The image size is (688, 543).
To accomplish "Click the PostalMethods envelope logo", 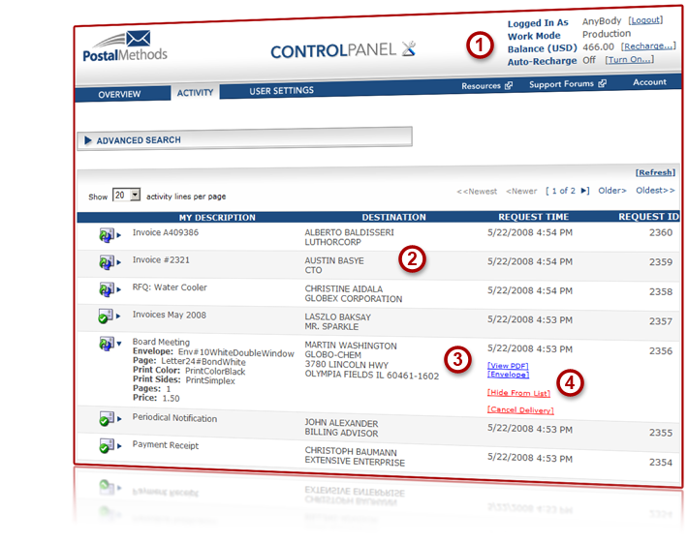I will 125,46.
